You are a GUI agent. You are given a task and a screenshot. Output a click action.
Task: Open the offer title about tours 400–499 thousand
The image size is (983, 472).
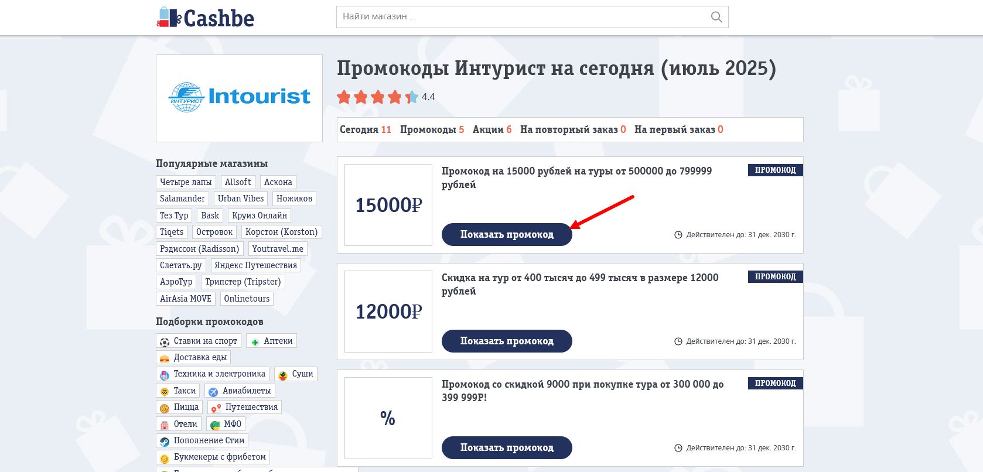click(580, 284)
